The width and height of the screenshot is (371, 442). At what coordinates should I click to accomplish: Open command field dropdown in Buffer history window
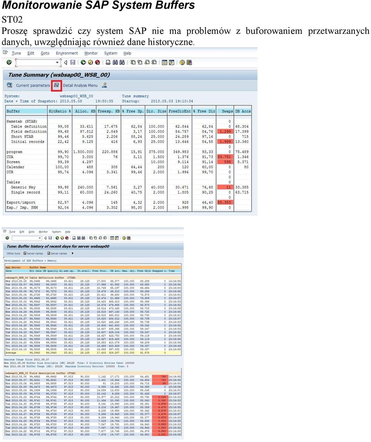[x=40, y=238]
